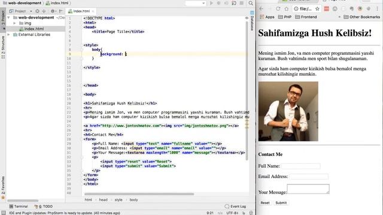Place cursor on the background: line
Screen dimensions: 383x215
pos(165,54)
